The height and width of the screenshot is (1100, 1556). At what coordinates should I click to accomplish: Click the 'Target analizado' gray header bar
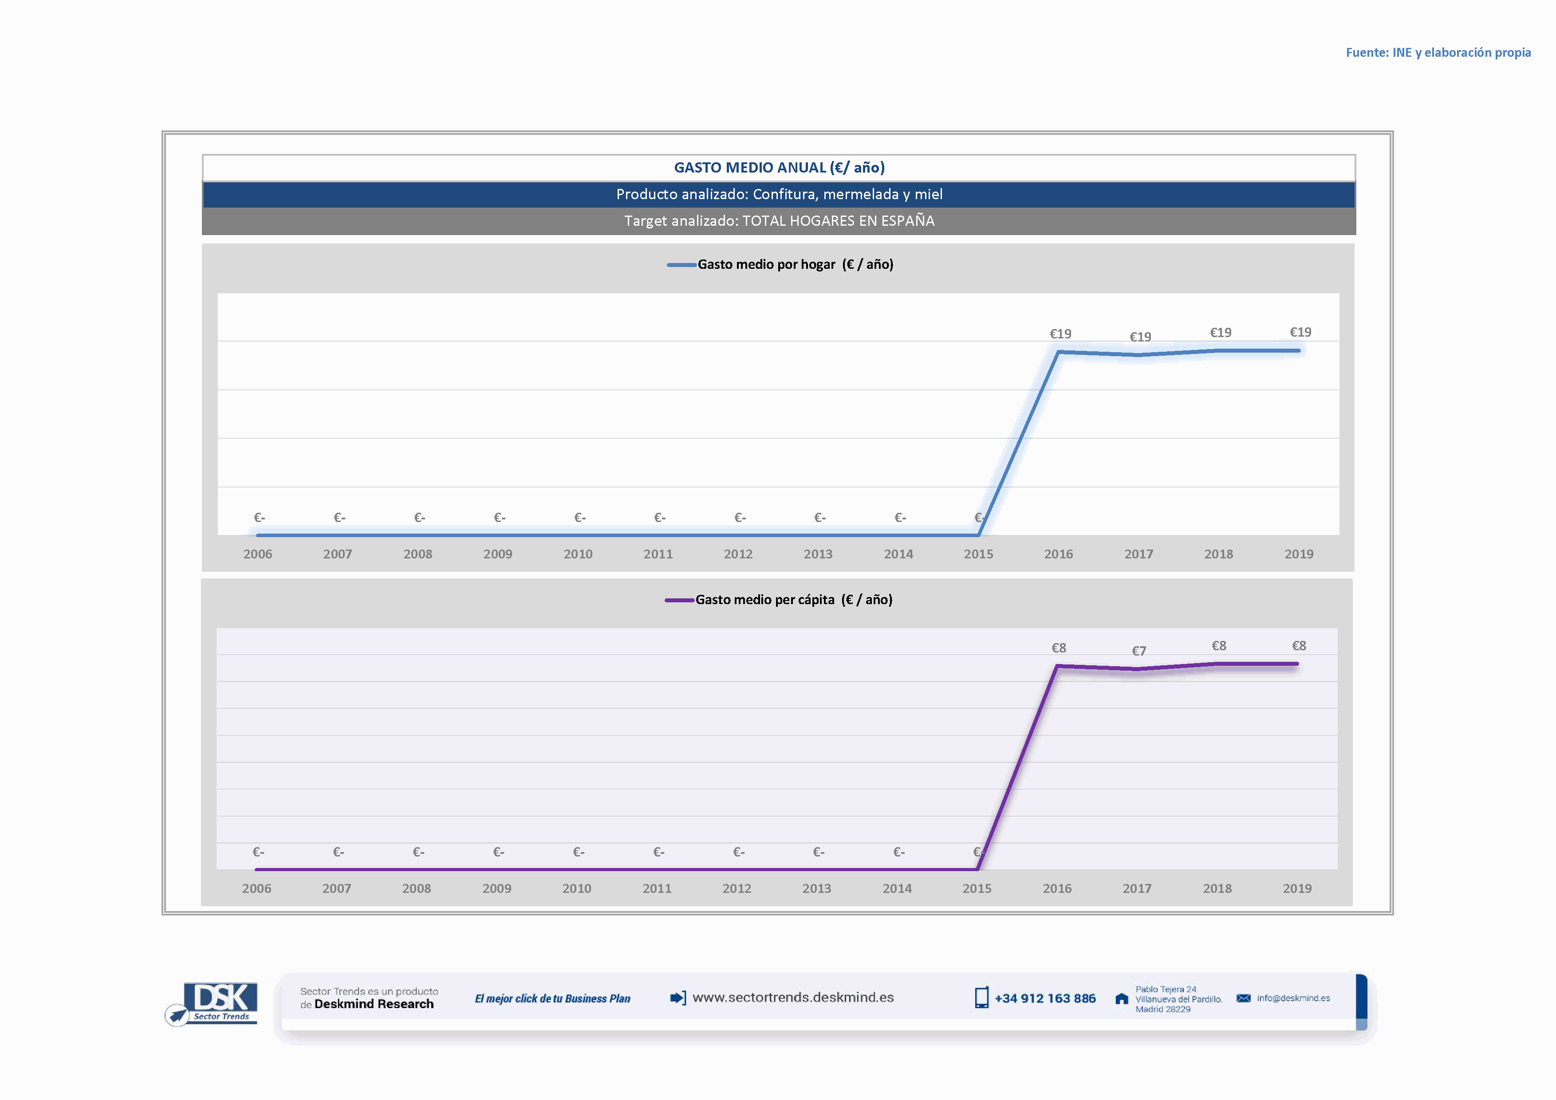point(779,221)
